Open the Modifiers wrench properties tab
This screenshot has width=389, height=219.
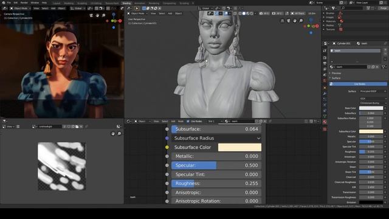click(x=325, y=94)
